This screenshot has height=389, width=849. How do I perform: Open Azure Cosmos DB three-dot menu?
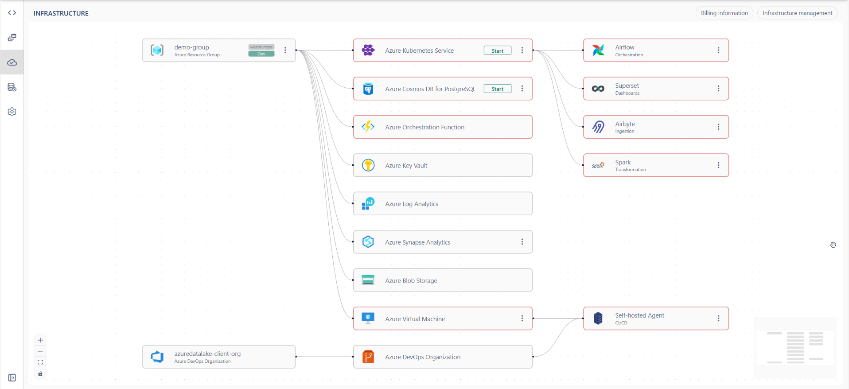click(522, 89)
